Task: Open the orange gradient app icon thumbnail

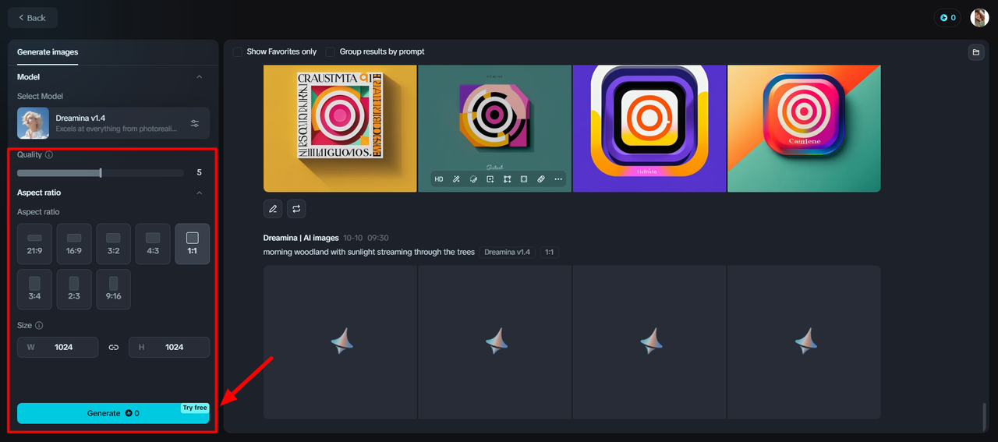Action: (x=804, y=128)
